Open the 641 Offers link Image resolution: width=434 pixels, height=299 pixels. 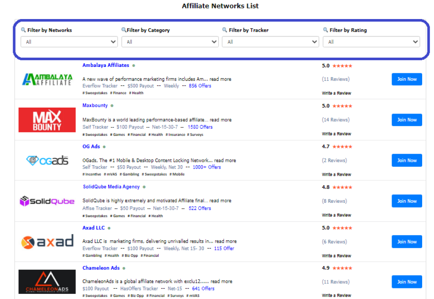coord(203,288)
